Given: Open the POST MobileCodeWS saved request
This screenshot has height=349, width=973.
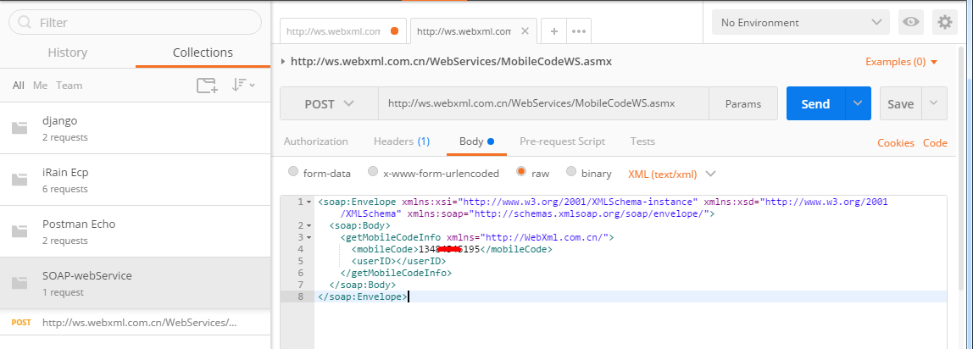Looking at the screenshot, I should (x=136, y=323).
